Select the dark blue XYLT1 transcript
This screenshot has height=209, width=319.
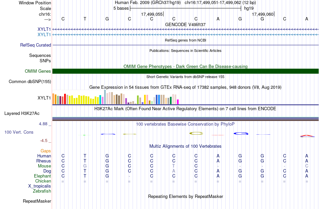186,29
